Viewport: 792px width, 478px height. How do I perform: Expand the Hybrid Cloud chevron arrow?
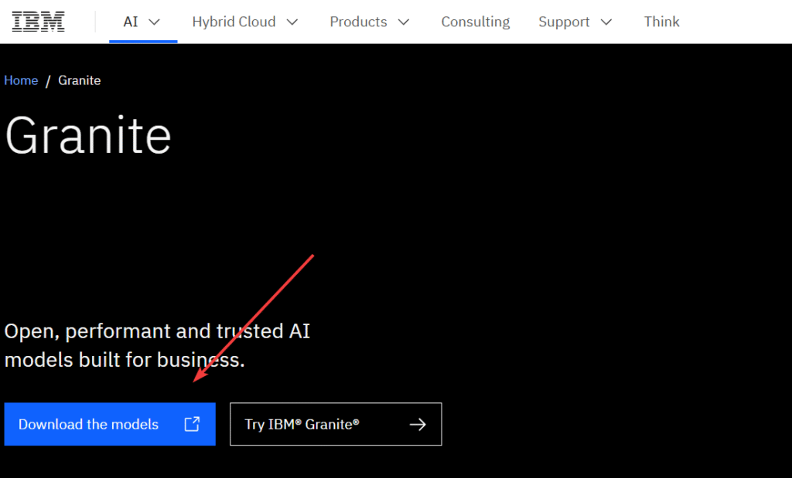click(292, 22)
